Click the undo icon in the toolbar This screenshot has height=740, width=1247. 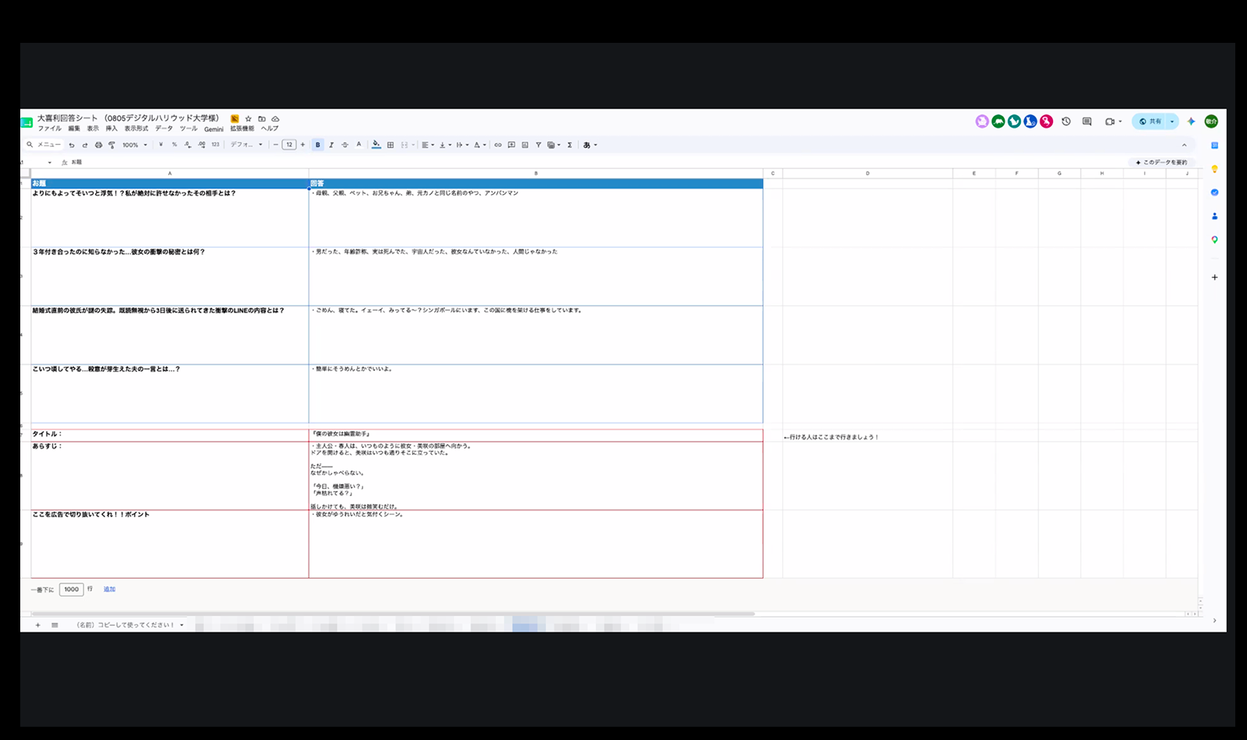click(x=72, y=145)
